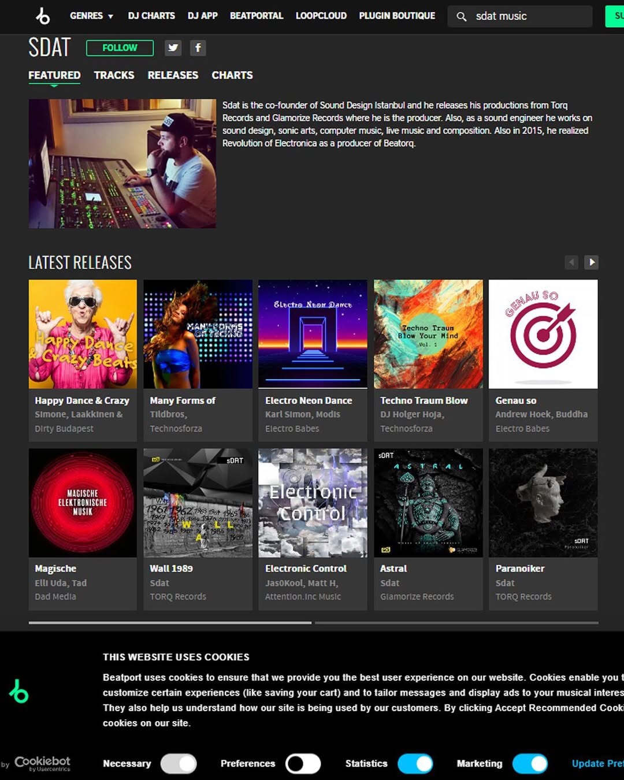Share artist via Facebook icon
Screen dimensions: 624x780
pos(198,48)
